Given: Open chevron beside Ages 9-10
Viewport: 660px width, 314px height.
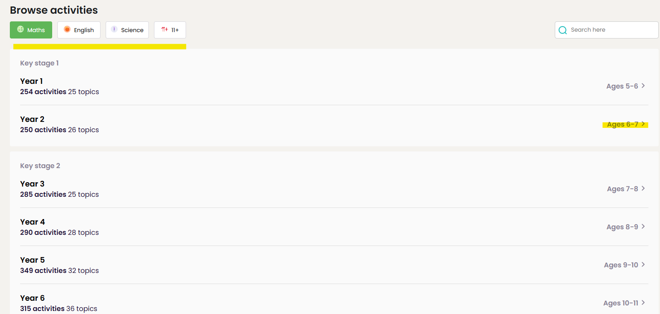Looking at the screenshot, I should pyautogui.click(x=643, y=265).
